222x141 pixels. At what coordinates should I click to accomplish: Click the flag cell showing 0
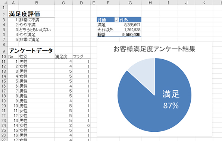(x=81, y=125)
